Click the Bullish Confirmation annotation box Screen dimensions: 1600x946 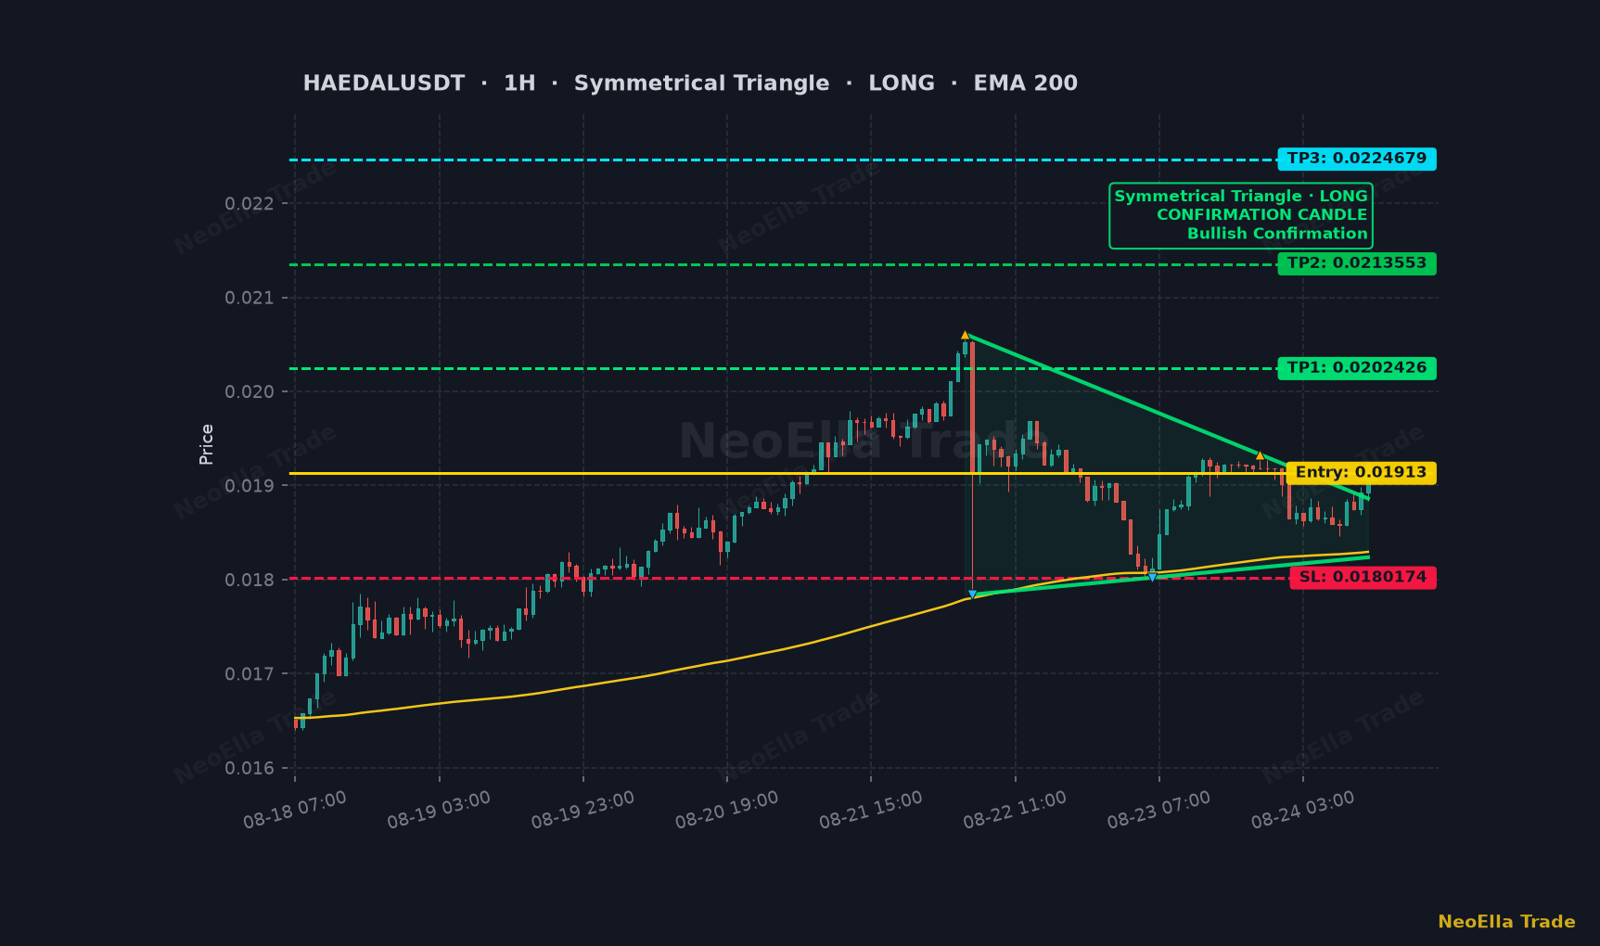(x=1241, y=215)
